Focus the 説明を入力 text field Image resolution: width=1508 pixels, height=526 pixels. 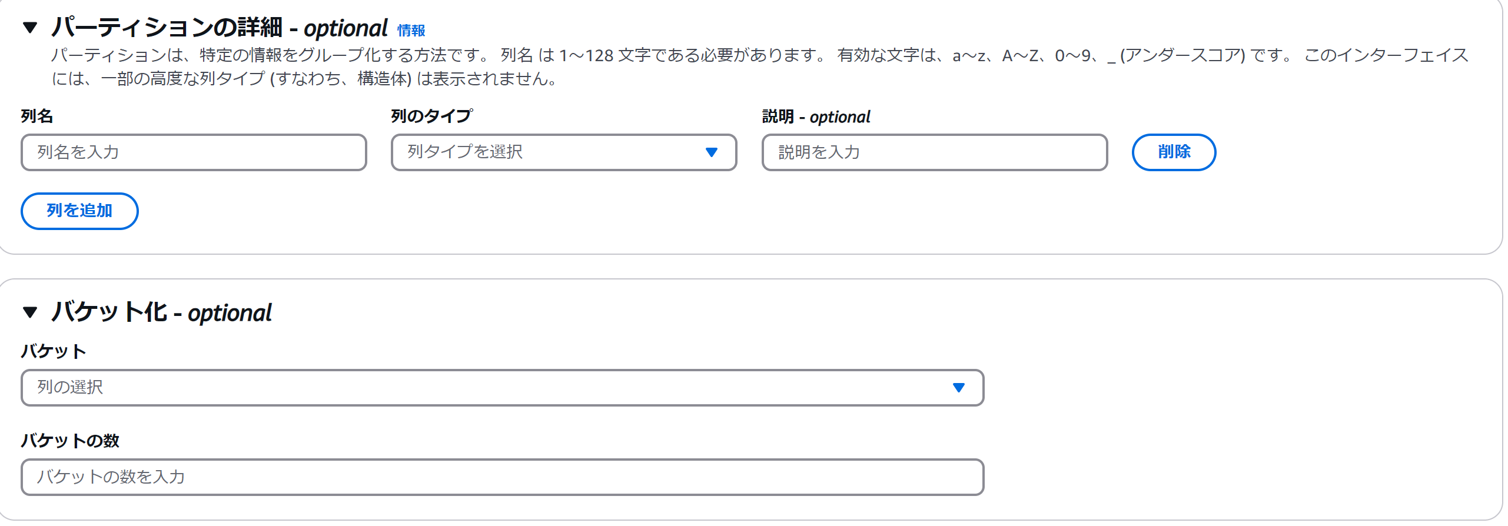click(935, 152)
